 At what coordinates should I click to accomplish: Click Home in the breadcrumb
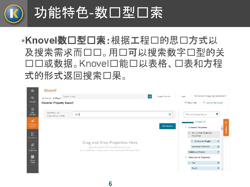(47, 98)
